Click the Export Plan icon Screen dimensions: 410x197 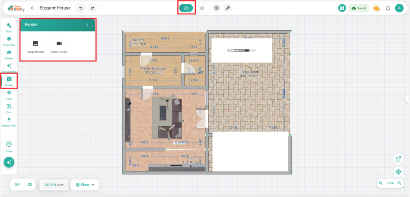pos(9,121)
